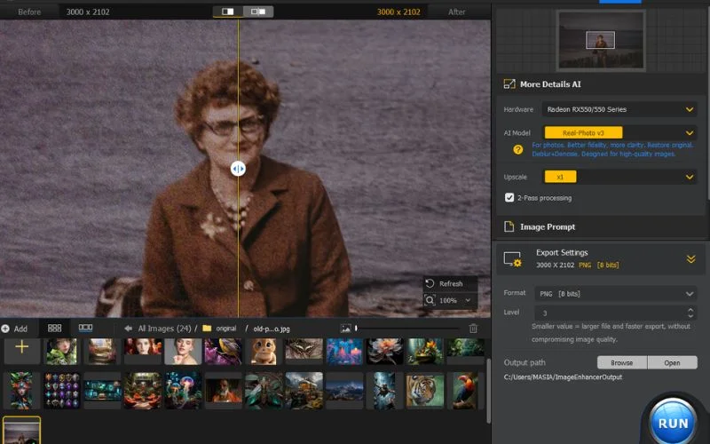Collapse the Export Settings section
Screen dimensions: 710x444
690,259
